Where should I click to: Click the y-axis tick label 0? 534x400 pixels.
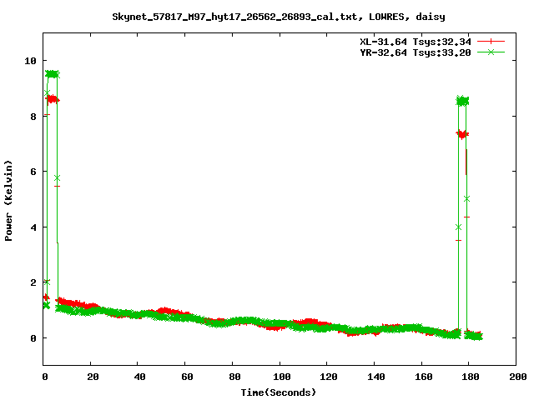[x=33, y=338]
